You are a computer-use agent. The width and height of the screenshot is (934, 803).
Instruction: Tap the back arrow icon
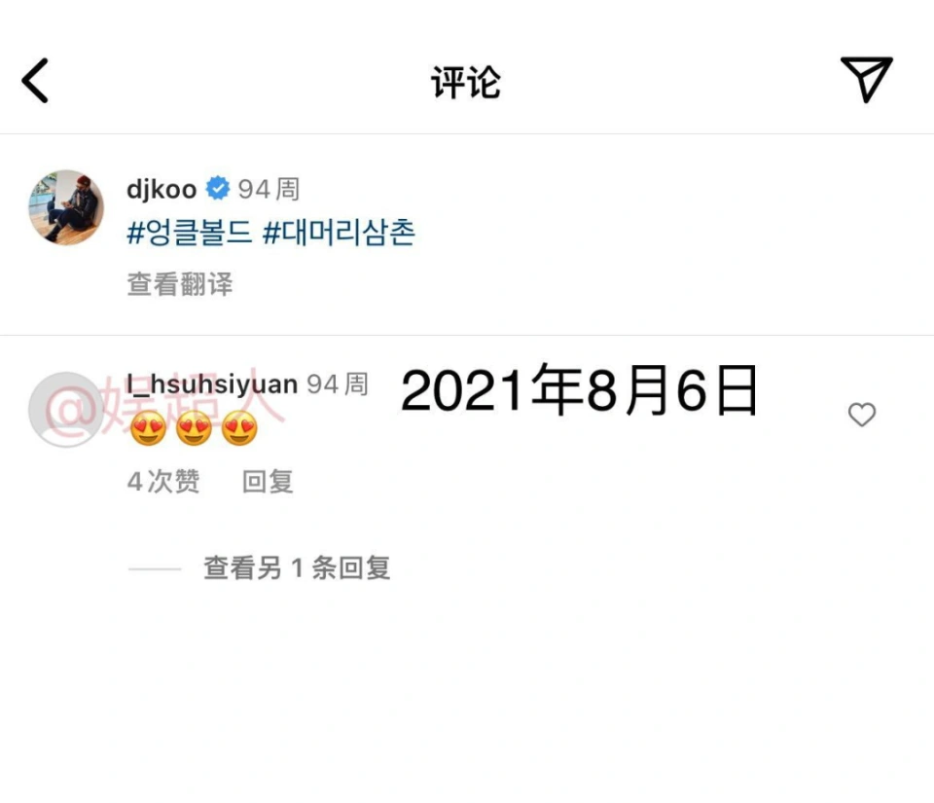click(x=35, y=81)
